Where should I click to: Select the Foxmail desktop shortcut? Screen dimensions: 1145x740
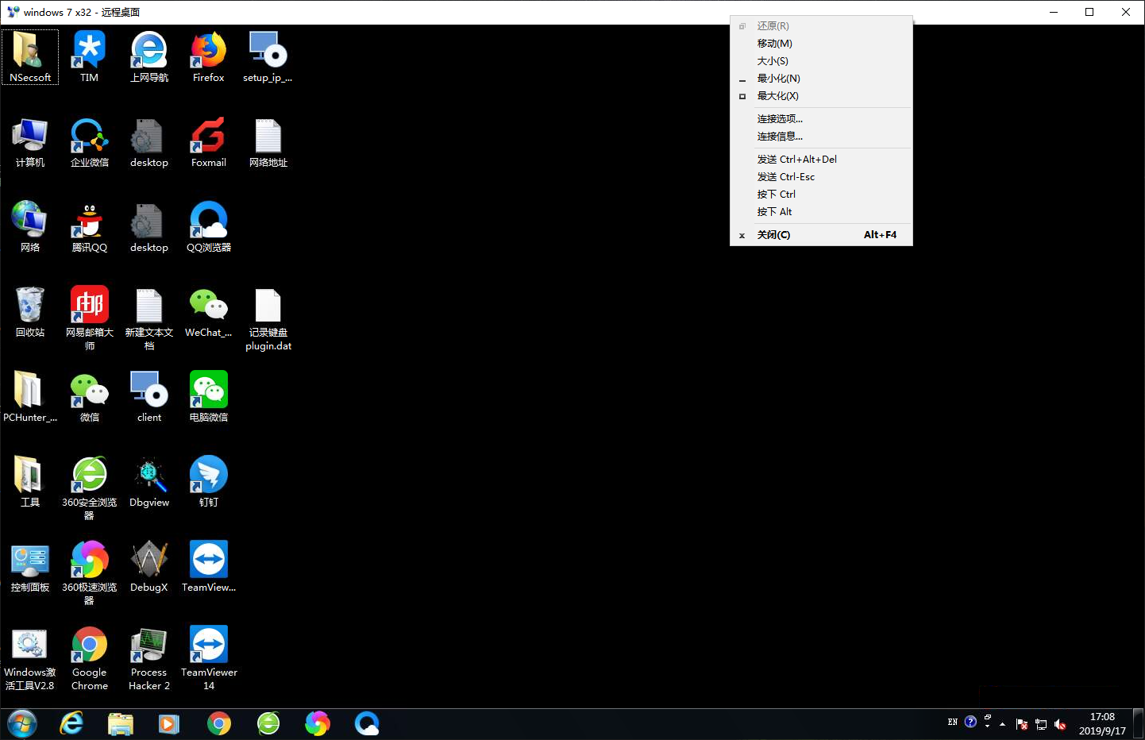coord(209,142)
